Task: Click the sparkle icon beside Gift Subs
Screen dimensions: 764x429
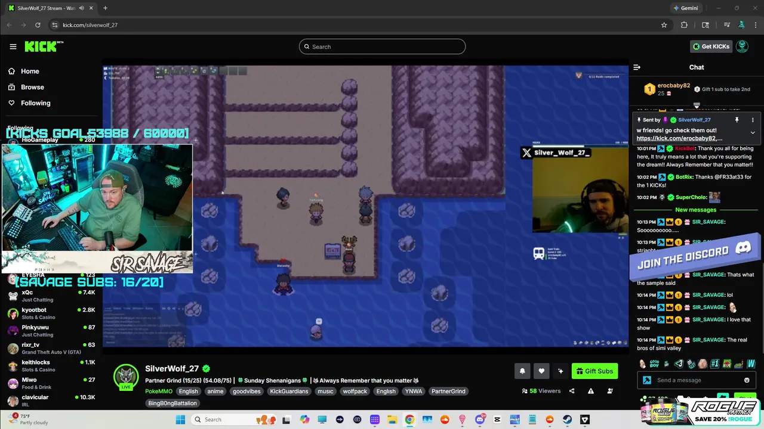Action: point(560,371)
